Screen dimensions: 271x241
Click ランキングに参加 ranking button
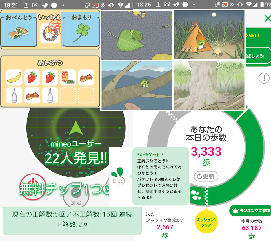[250, 211]
